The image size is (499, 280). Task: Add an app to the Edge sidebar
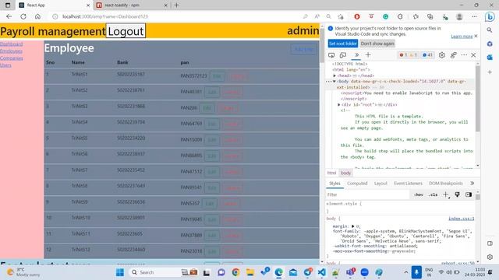[x=490, y=72]
